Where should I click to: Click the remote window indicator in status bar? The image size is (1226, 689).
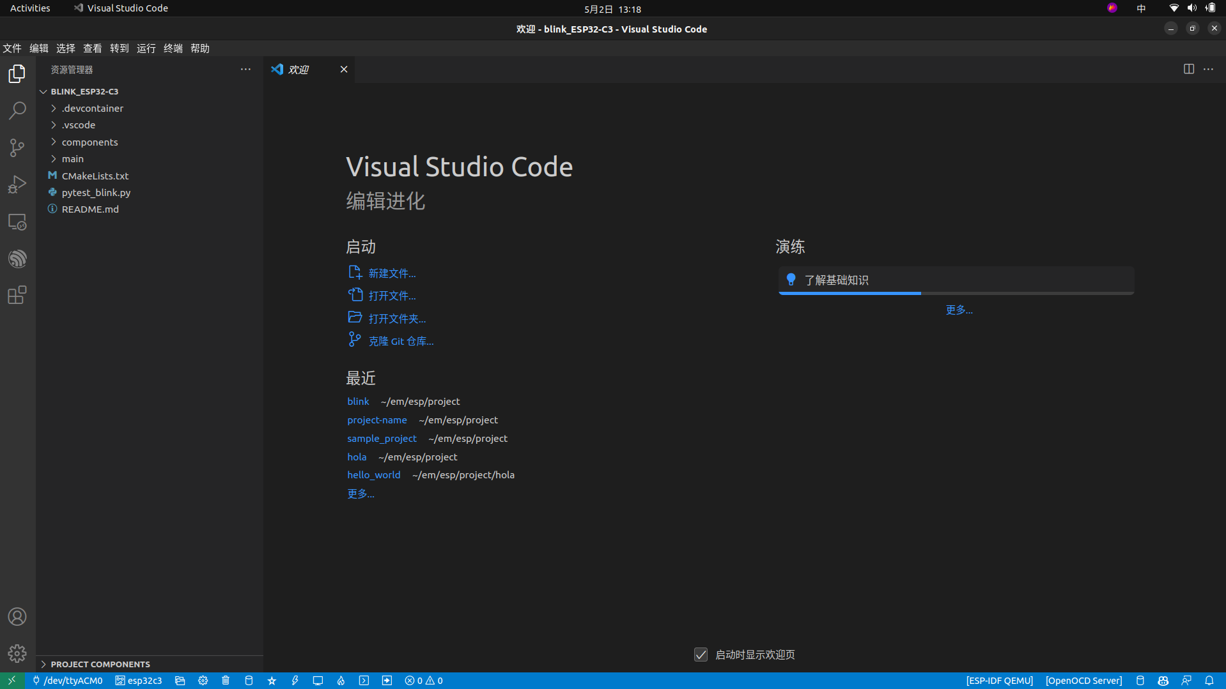click(x=12, y=681)
